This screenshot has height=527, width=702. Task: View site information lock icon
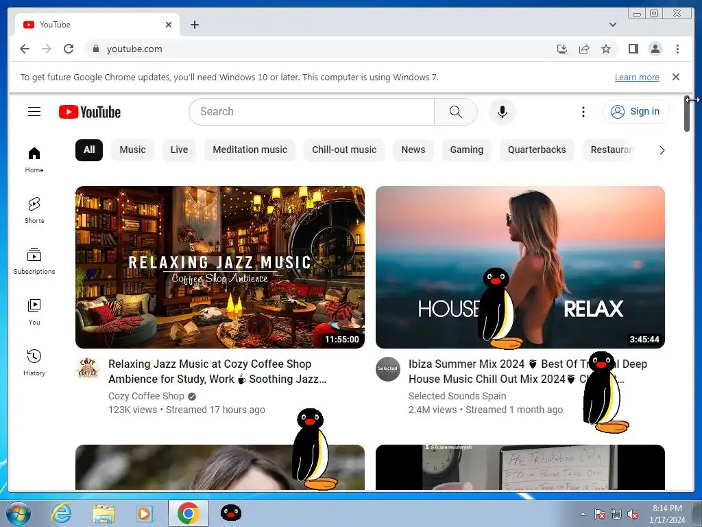[x=95, y=49]
